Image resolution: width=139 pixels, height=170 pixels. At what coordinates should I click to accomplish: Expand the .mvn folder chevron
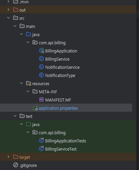(8, 1)
